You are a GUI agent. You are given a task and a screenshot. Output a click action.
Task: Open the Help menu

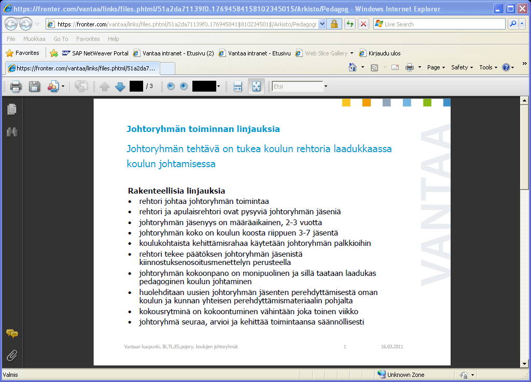(114, 39)
